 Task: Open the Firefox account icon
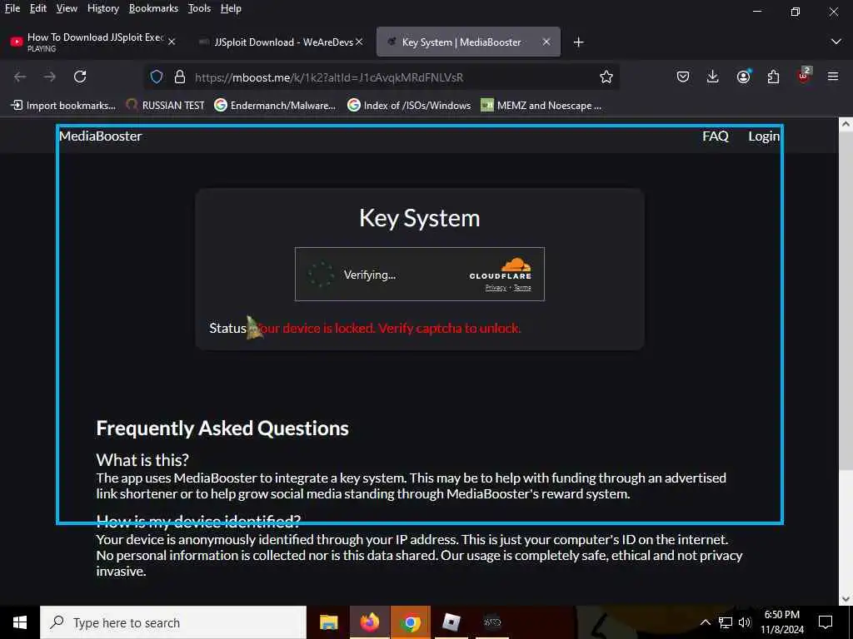point(743,77)
